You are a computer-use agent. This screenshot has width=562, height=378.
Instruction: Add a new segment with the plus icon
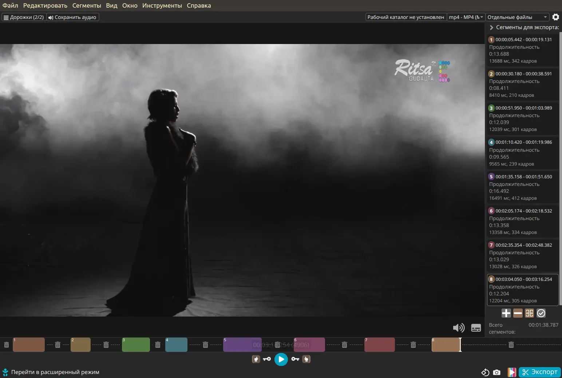pyautogui.click(x=506, y=313)
